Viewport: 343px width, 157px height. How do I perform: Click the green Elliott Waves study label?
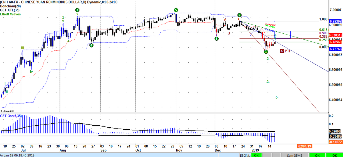tap(11, 14)
